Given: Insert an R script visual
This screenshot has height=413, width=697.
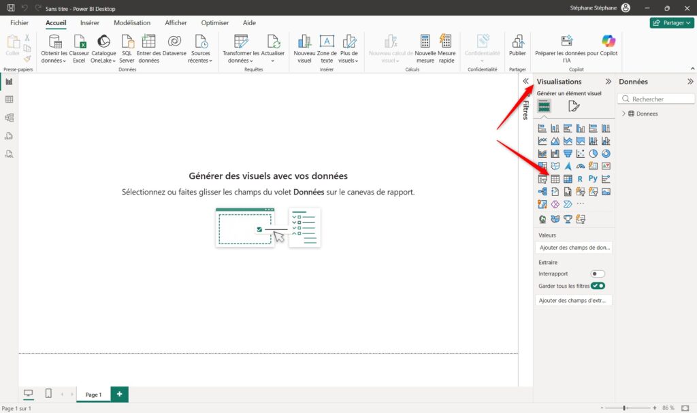Looking at the screenshot, I should point(580,179).
